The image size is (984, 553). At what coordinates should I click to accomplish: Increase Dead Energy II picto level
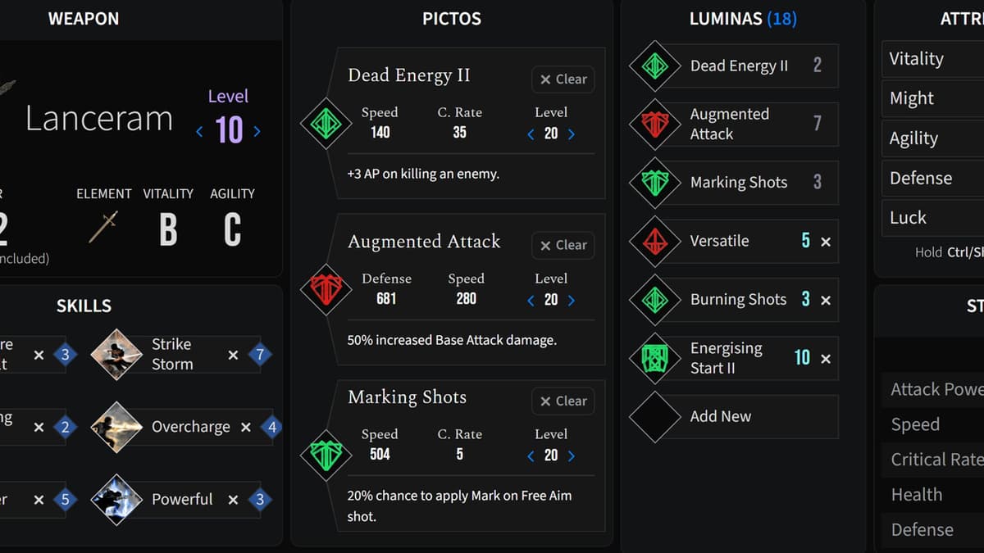[572, 134]
